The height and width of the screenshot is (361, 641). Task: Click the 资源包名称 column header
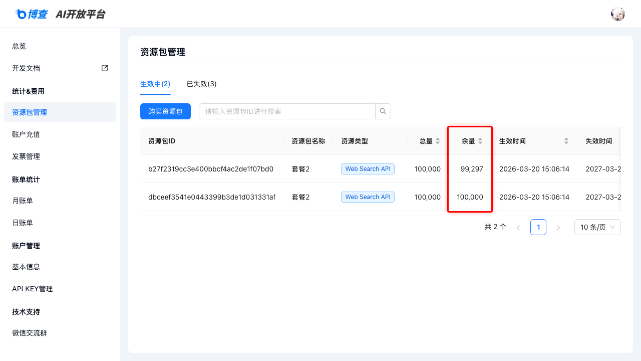pyautogui.click(x=308, y=141)
